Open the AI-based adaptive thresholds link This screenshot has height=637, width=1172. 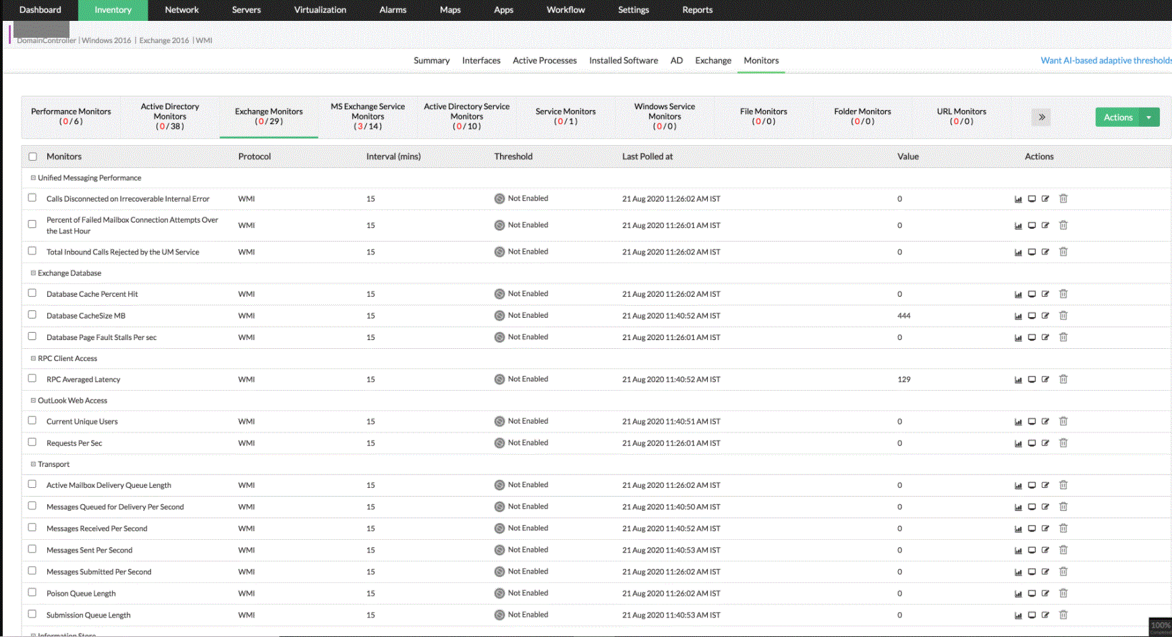[x=1105, y=60]
